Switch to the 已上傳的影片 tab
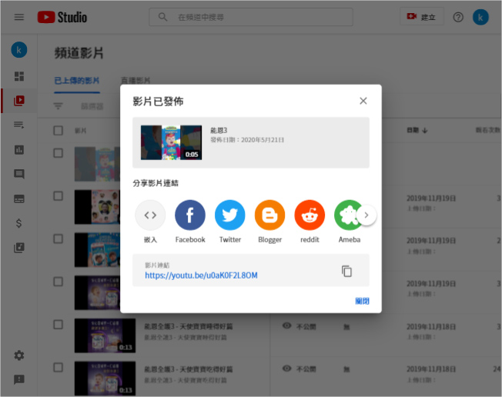 77,81
